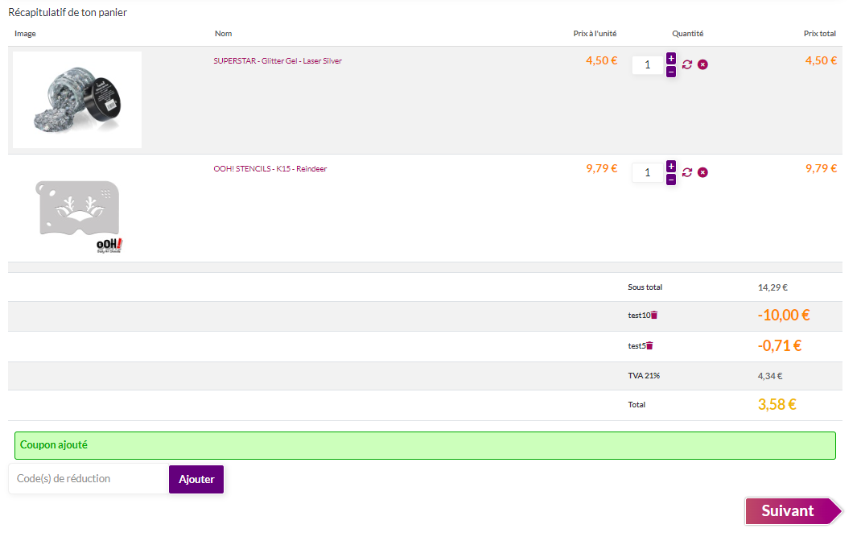Click the discount code input field
This screenshot has height=541, width=861.
pos(89,479)
